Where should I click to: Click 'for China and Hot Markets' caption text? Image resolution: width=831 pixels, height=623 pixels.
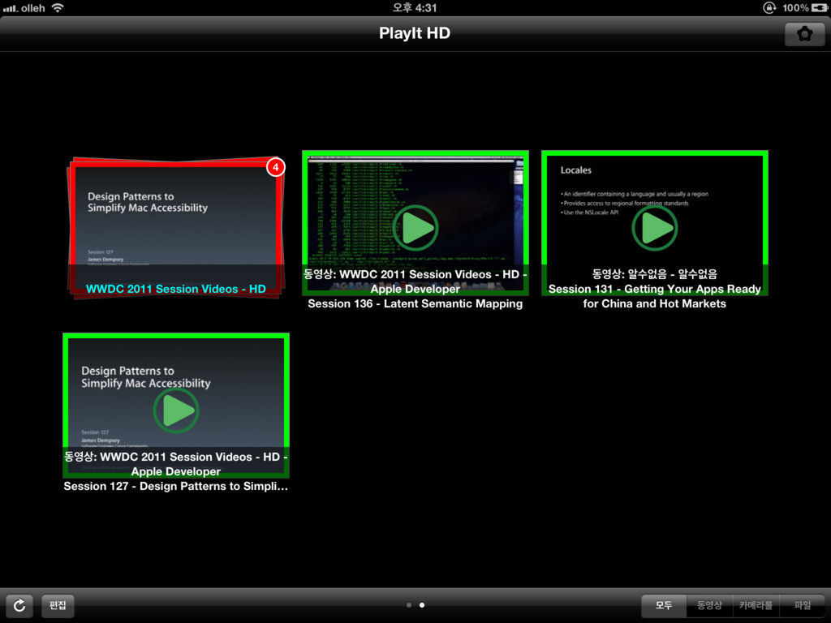click(x=655, y=304)
